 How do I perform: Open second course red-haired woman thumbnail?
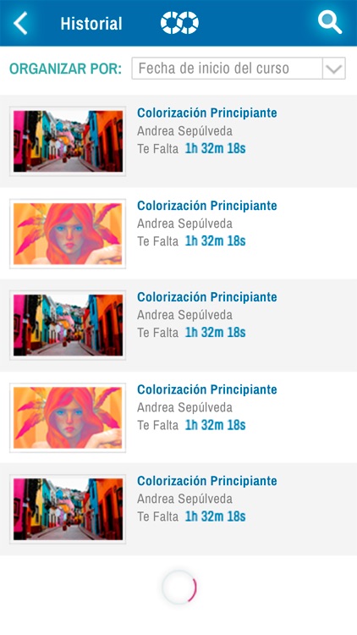pyautogui.click(x=68, y=234)
